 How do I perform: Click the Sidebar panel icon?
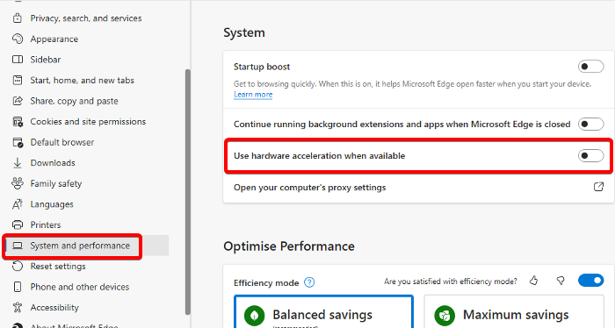coord(18,60)
